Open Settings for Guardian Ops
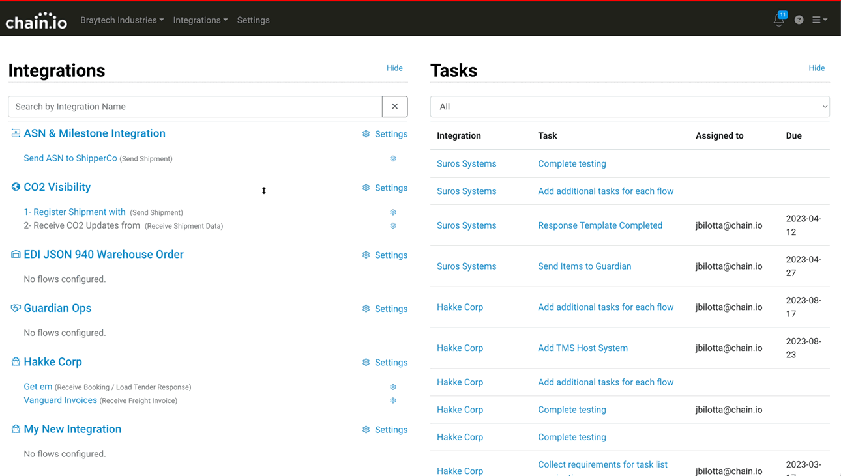 tap(385, 309)
